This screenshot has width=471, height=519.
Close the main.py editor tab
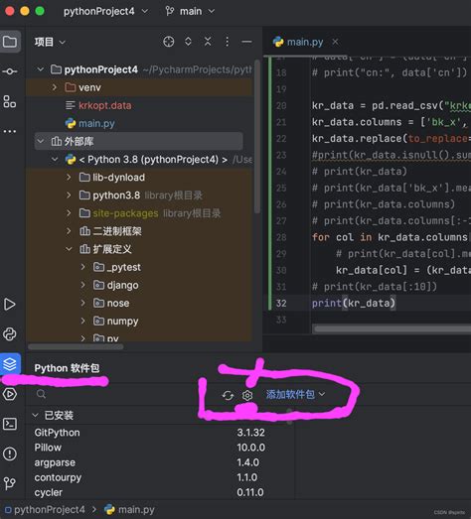[x=336, y=42]
